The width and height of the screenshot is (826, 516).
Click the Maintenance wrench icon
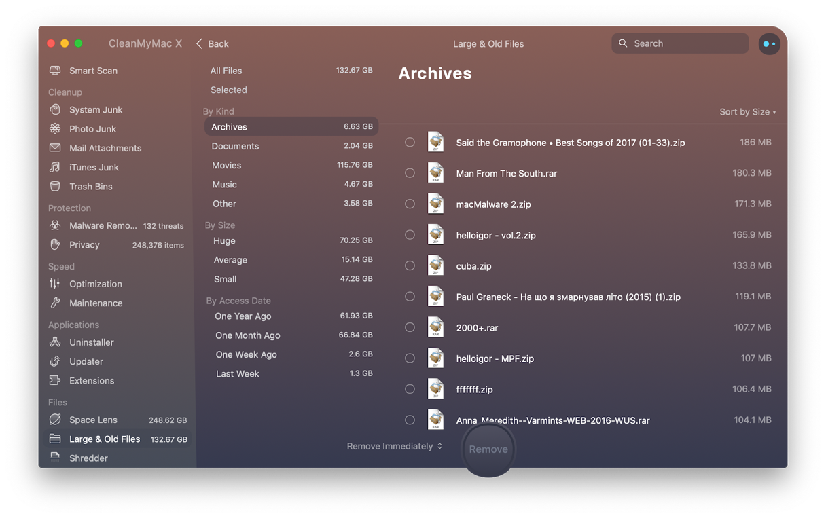(x=55, y=303)
